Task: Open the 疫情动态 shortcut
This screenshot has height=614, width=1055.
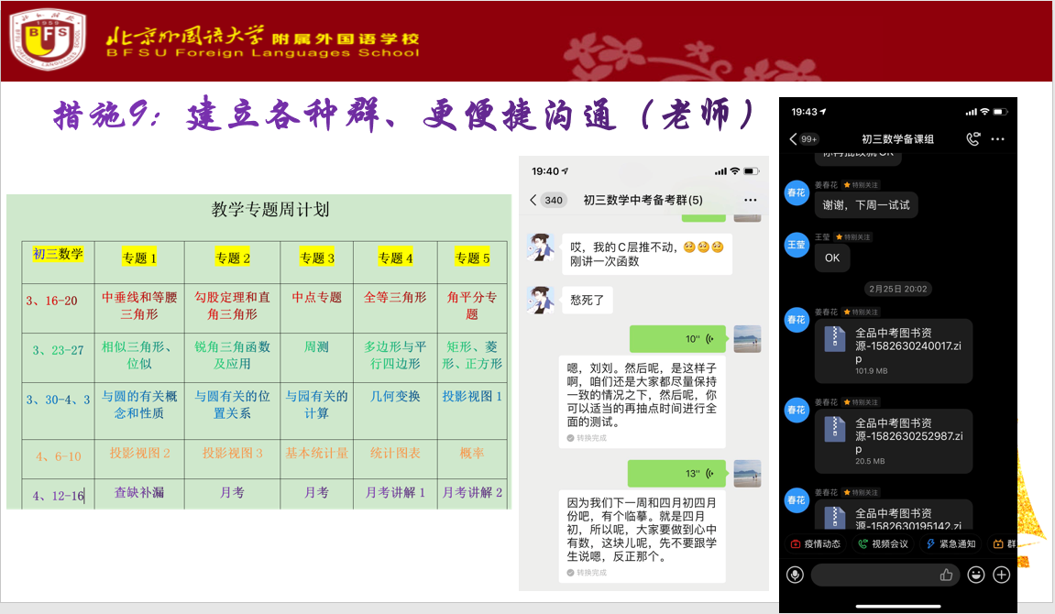Action: [x=815, y=543]
